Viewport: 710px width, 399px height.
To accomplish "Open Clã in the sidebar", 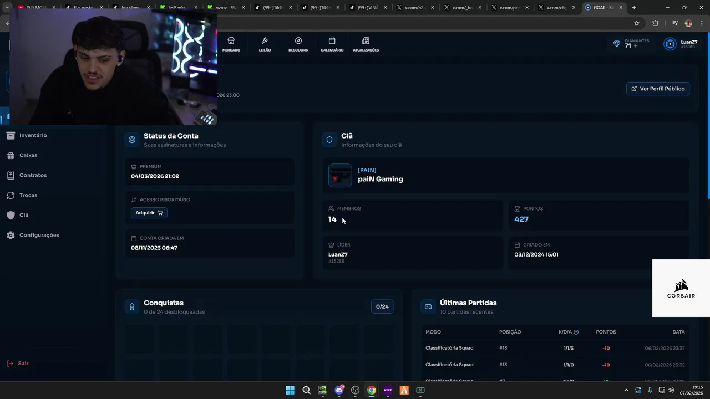I will (x=23, y=215).
